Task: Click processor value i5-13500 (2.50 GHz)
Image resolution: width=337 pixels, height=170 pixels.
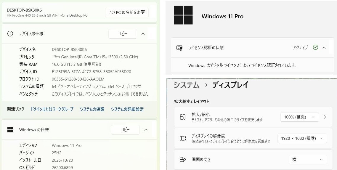Action: pos(95,57)
